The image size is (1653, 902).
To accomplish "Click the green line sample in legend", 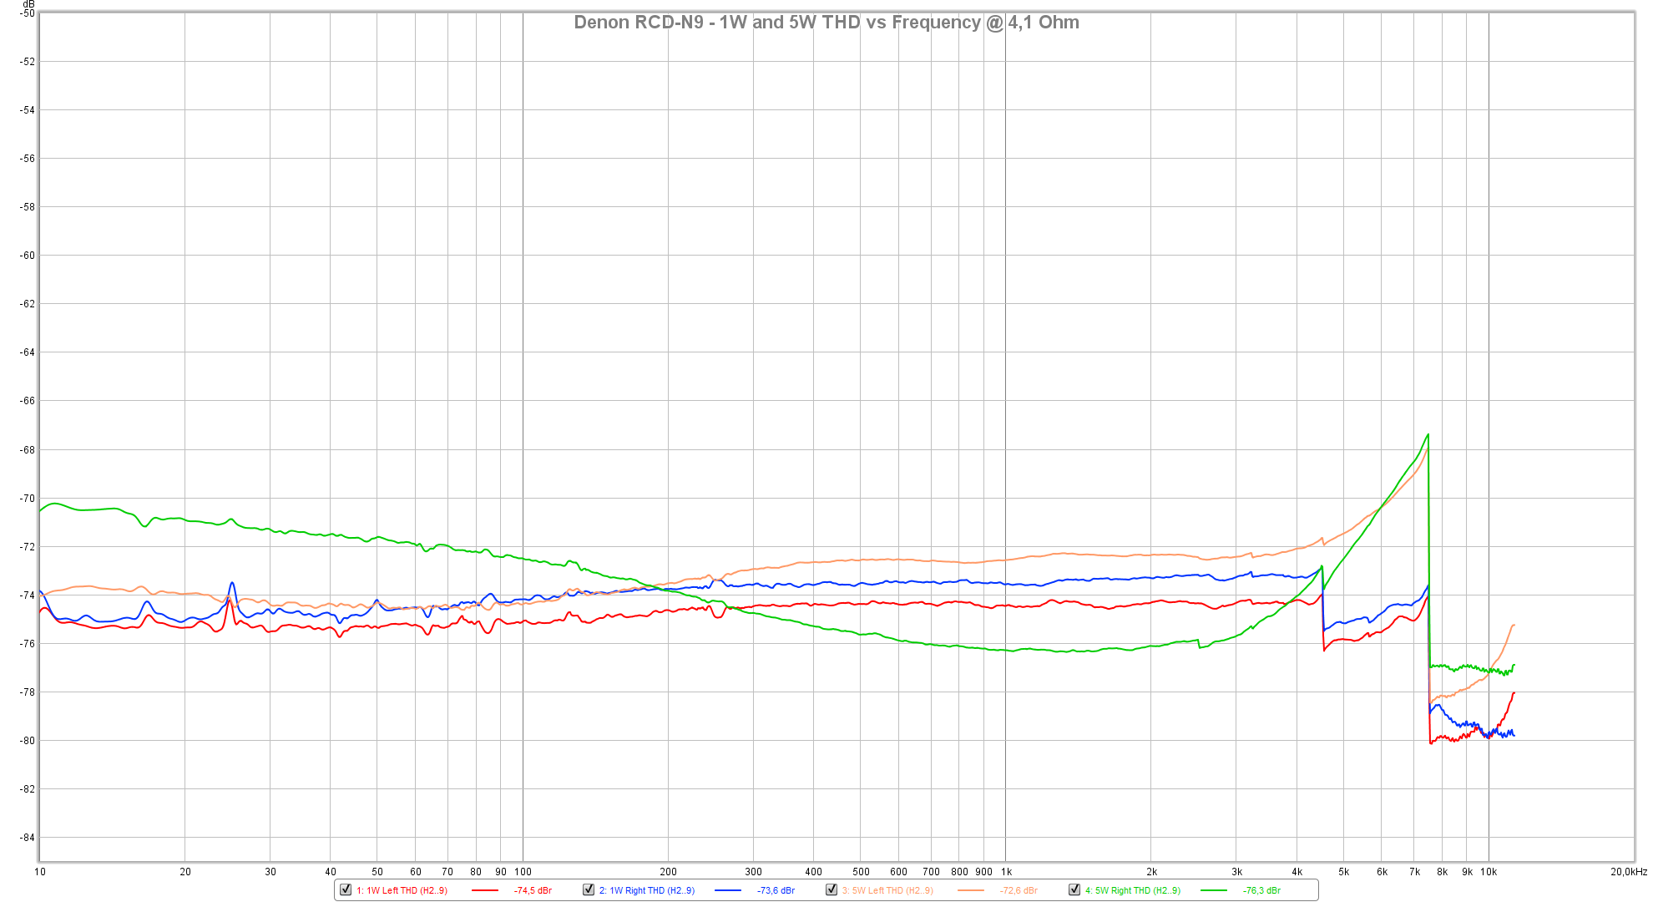I will click(1214, 890).
